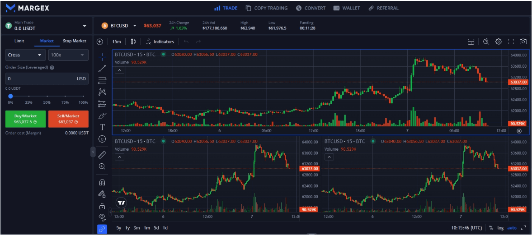Go to the TRADE section

pyautogui.click(x=226, y=8)
